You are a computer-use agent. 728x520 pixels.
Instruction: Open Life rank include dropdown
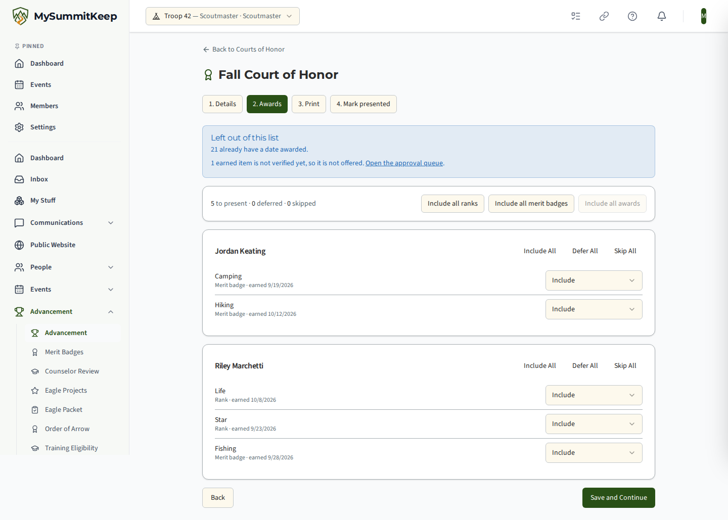[x=594, y=395]
